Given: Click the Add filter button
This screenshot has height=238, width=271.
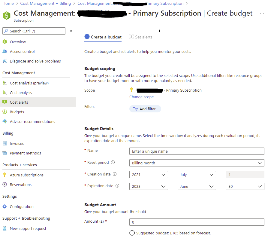Looking at the screenshot, I should (145, 109).
